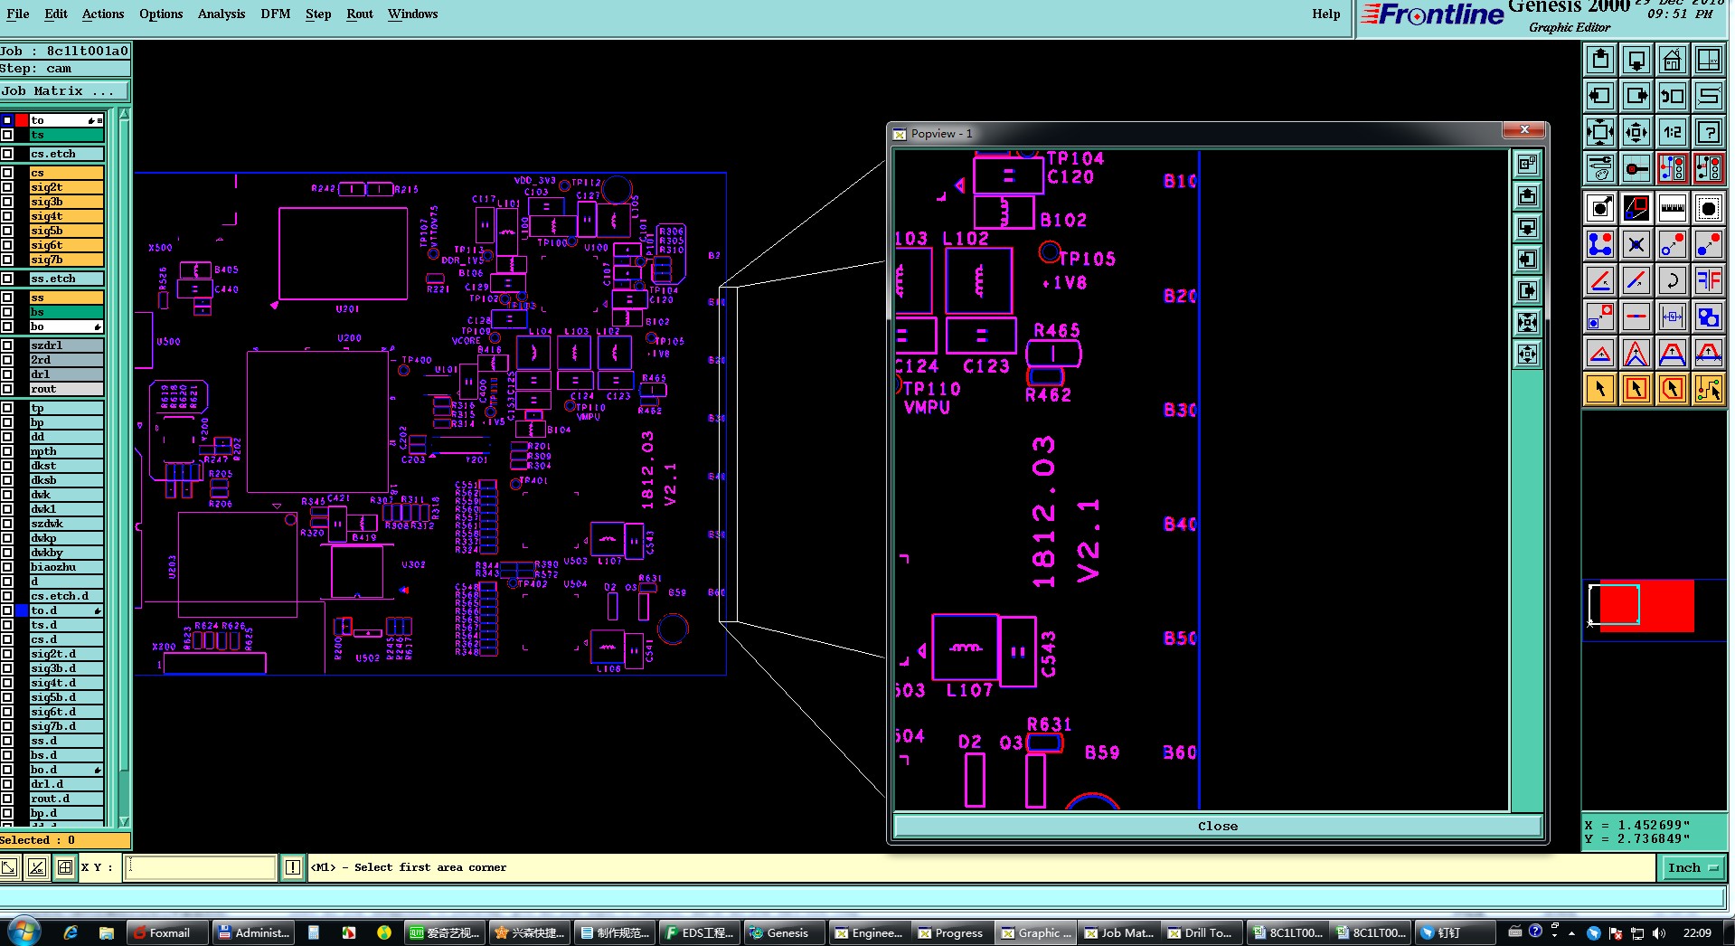Toggle the checkbox for layer bs
Viewport: 1735px width, 946px height.
[x=7, y=312]
